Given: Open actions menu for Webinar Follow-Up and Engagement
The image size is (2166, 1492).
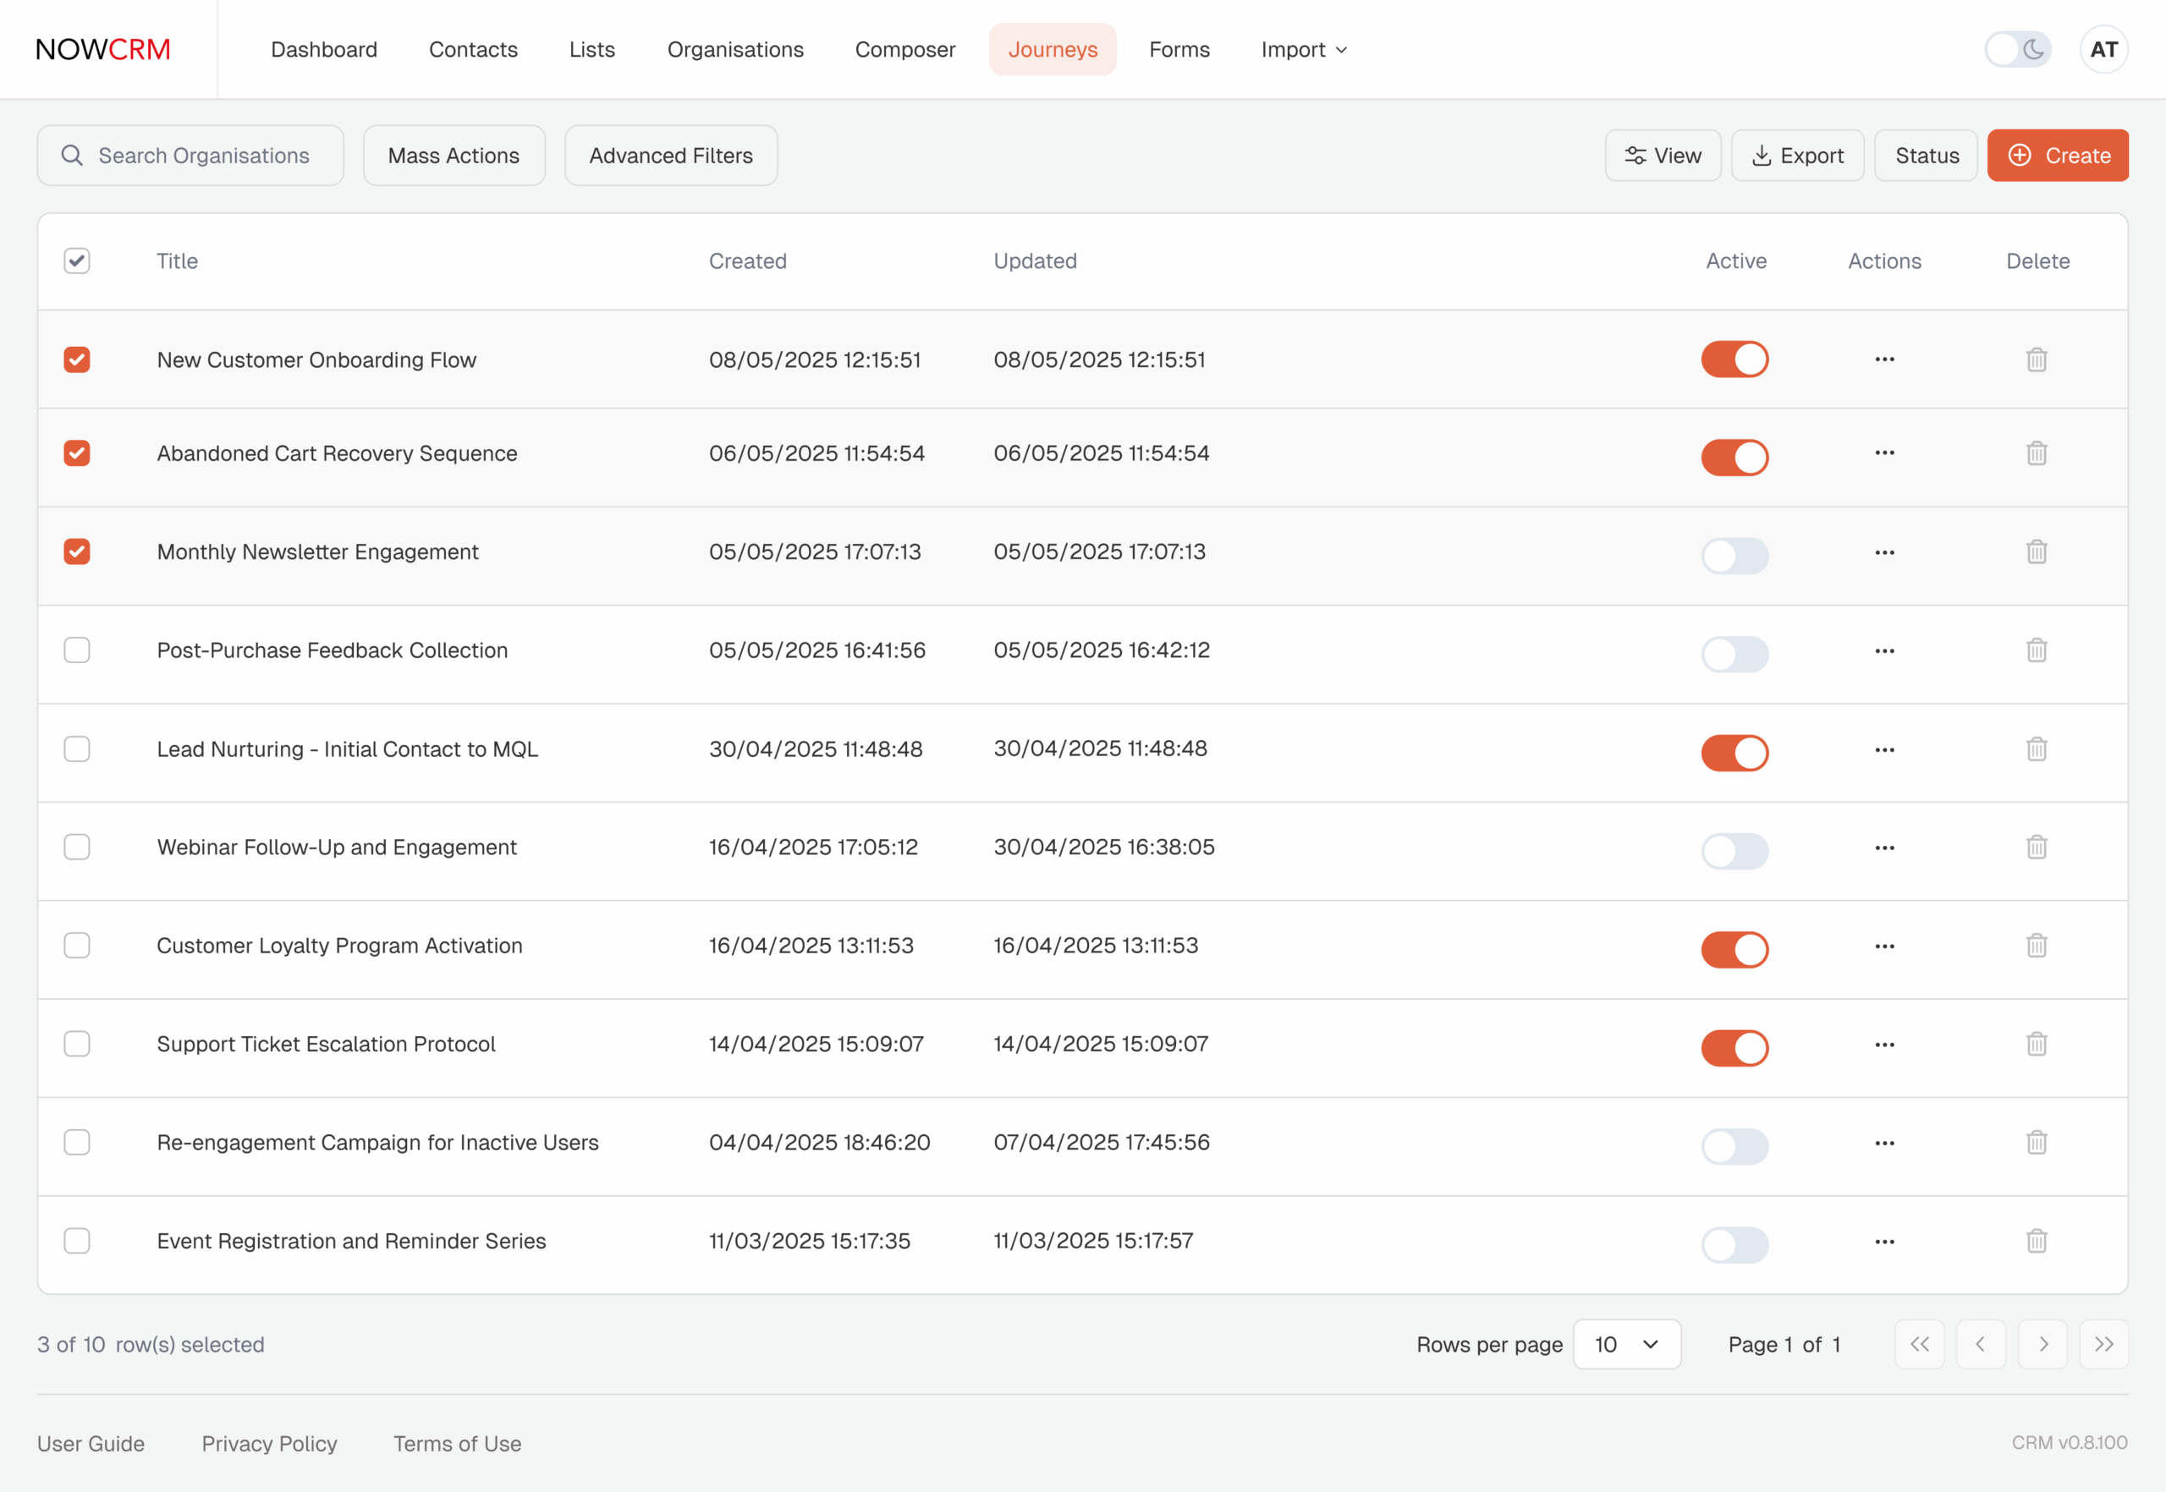Looking at the screenshot, I should pyautogui.click(x=1884, y=847).
